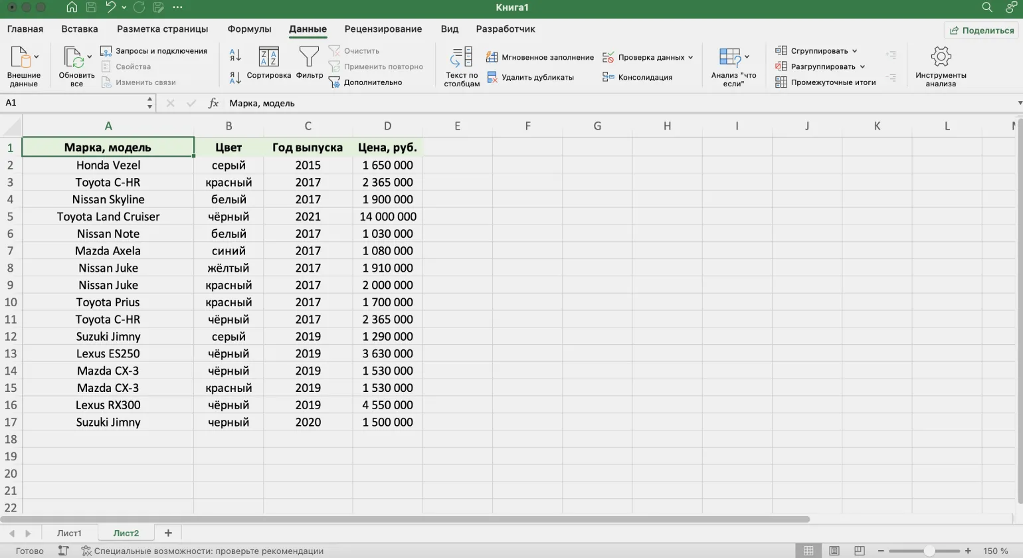Click Text to Columns icon (Текст по столбцам)
The image size is (1023, 558).
[462, 58]
